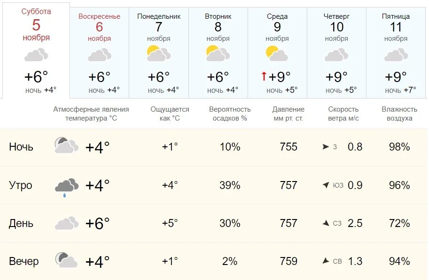
Task: Click the west wind arrow in Ночь row
Action: pos(326,147)
